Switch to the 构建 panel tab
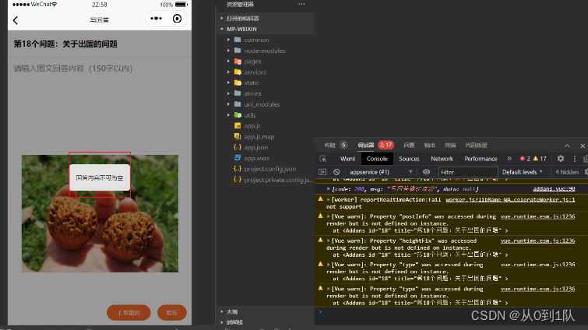588x330 pixels. [x=330, y=145]
